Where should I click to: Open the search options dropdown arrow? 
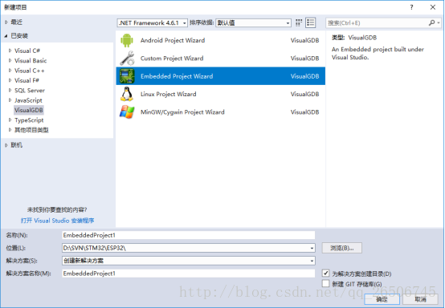439,23
